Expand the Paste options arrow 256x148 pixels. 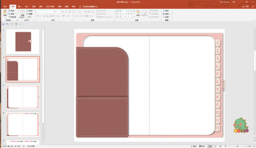(5, 17)
